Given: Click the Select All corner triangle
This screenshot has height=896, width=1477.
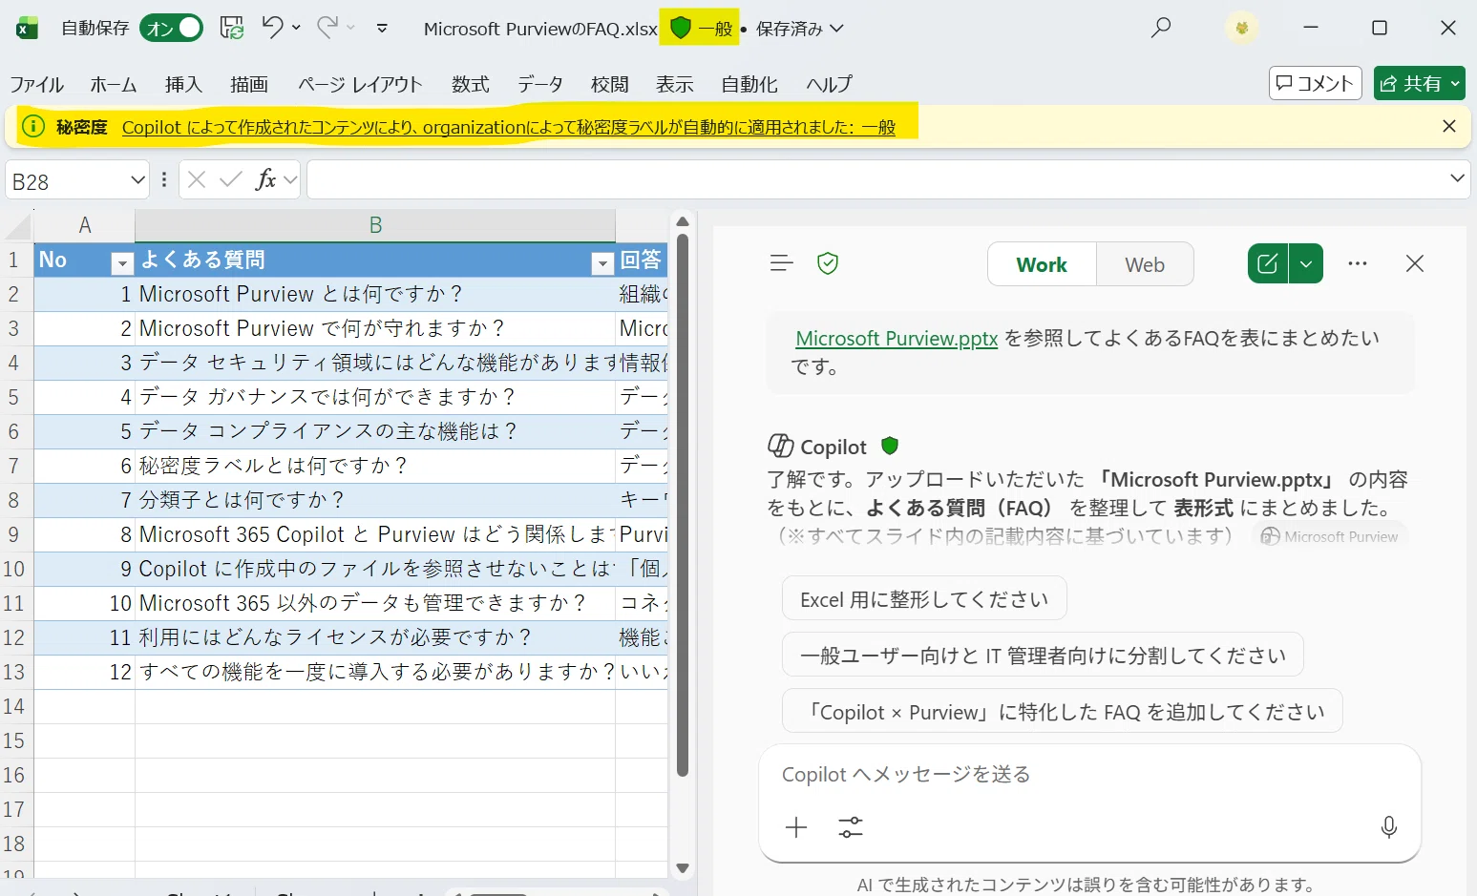Looking at the screenshot, I should 17,225.
